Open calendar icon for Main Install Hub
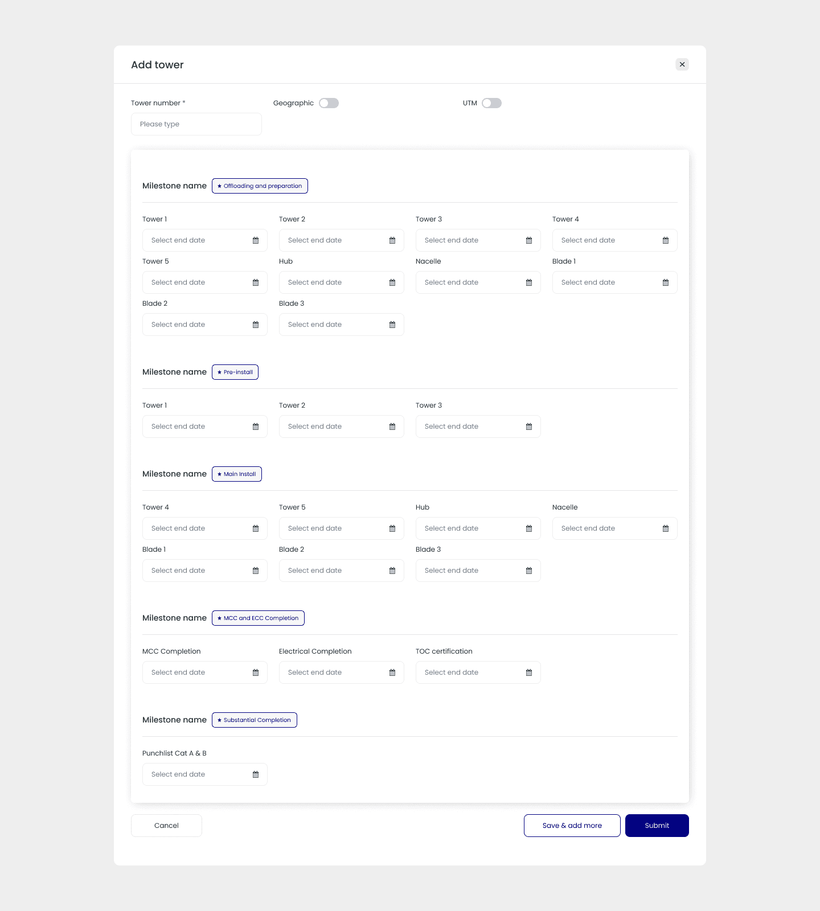The image size is (820, 911). coord(529,528)
